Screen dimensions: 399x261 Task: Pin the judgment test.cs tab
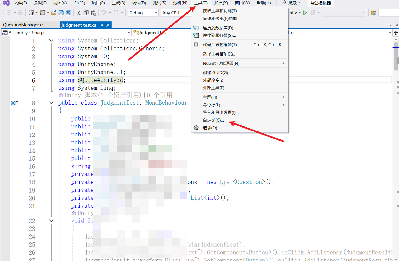point(101,25)
